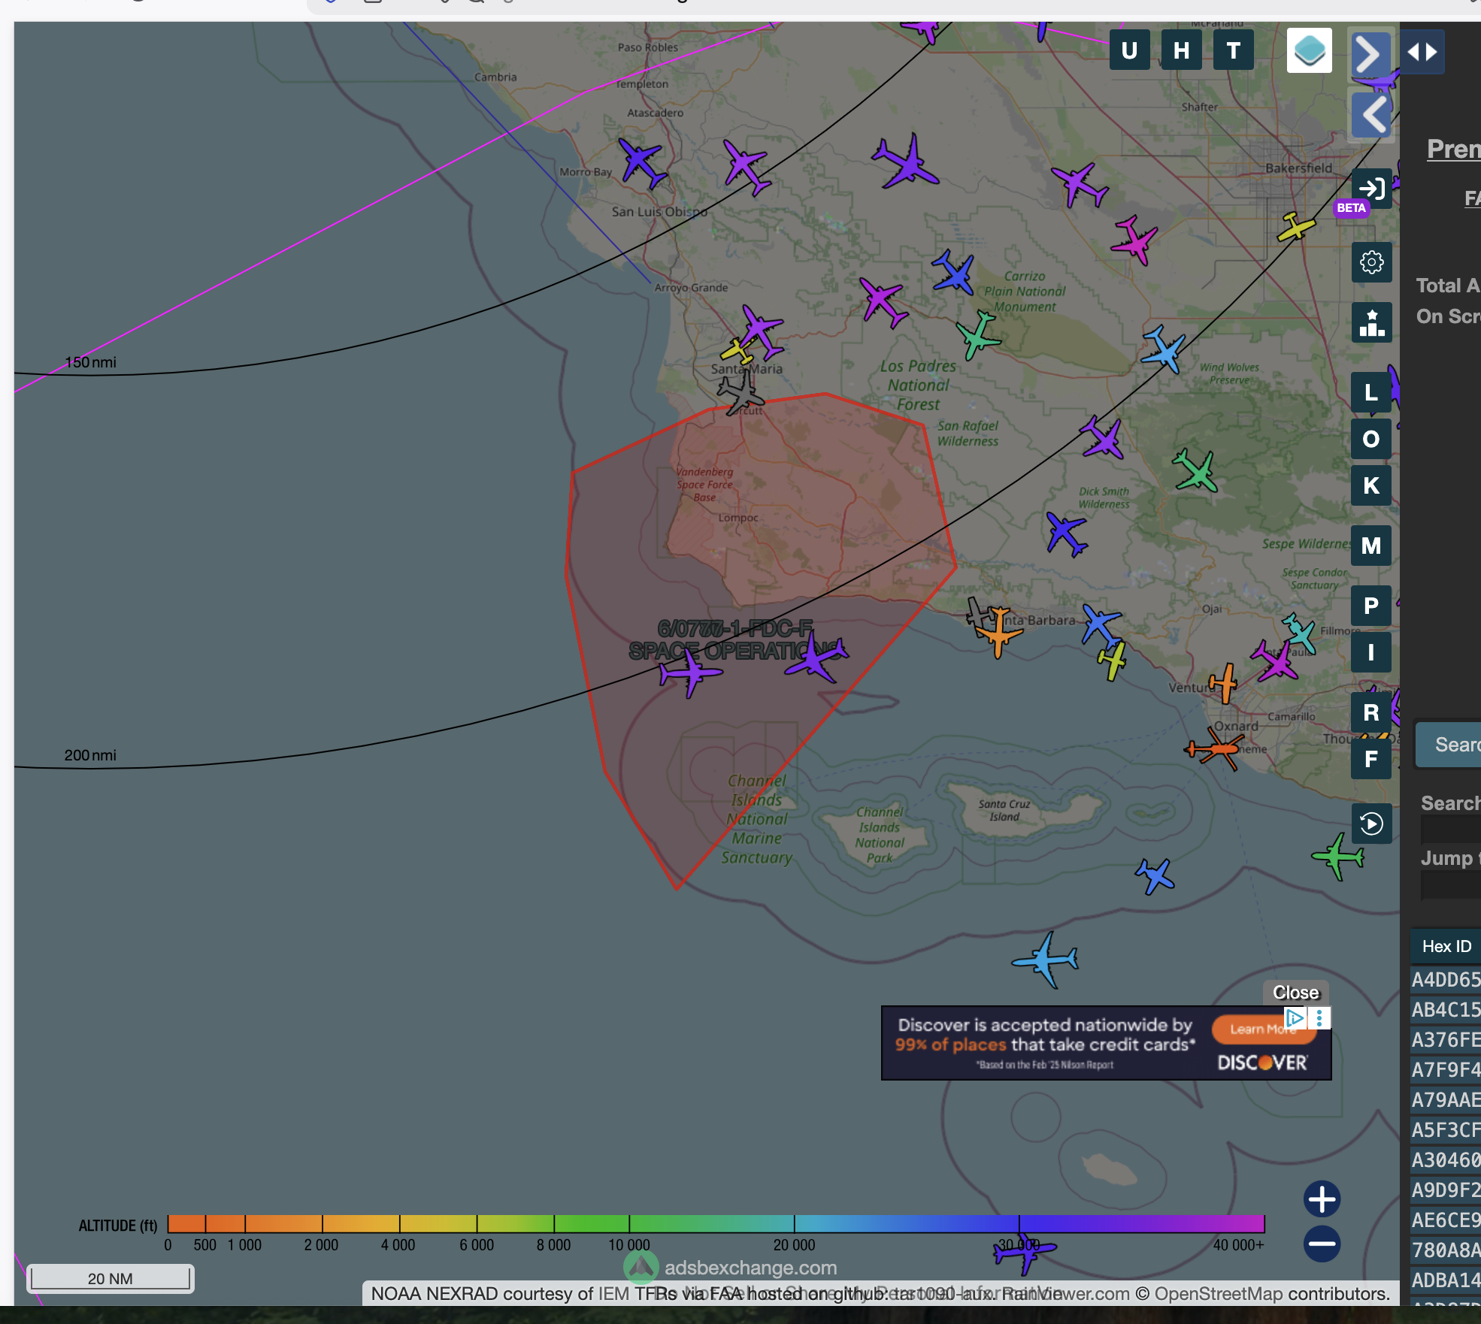Close the Discover advertisement
Image resolution: width=1481 pixels, height=1324 pixels.
pyautogui.click(x=1295, y=993)
